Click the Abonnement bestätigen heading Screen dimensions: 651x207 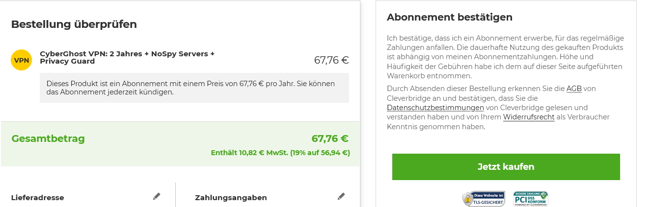pos(450,17)
